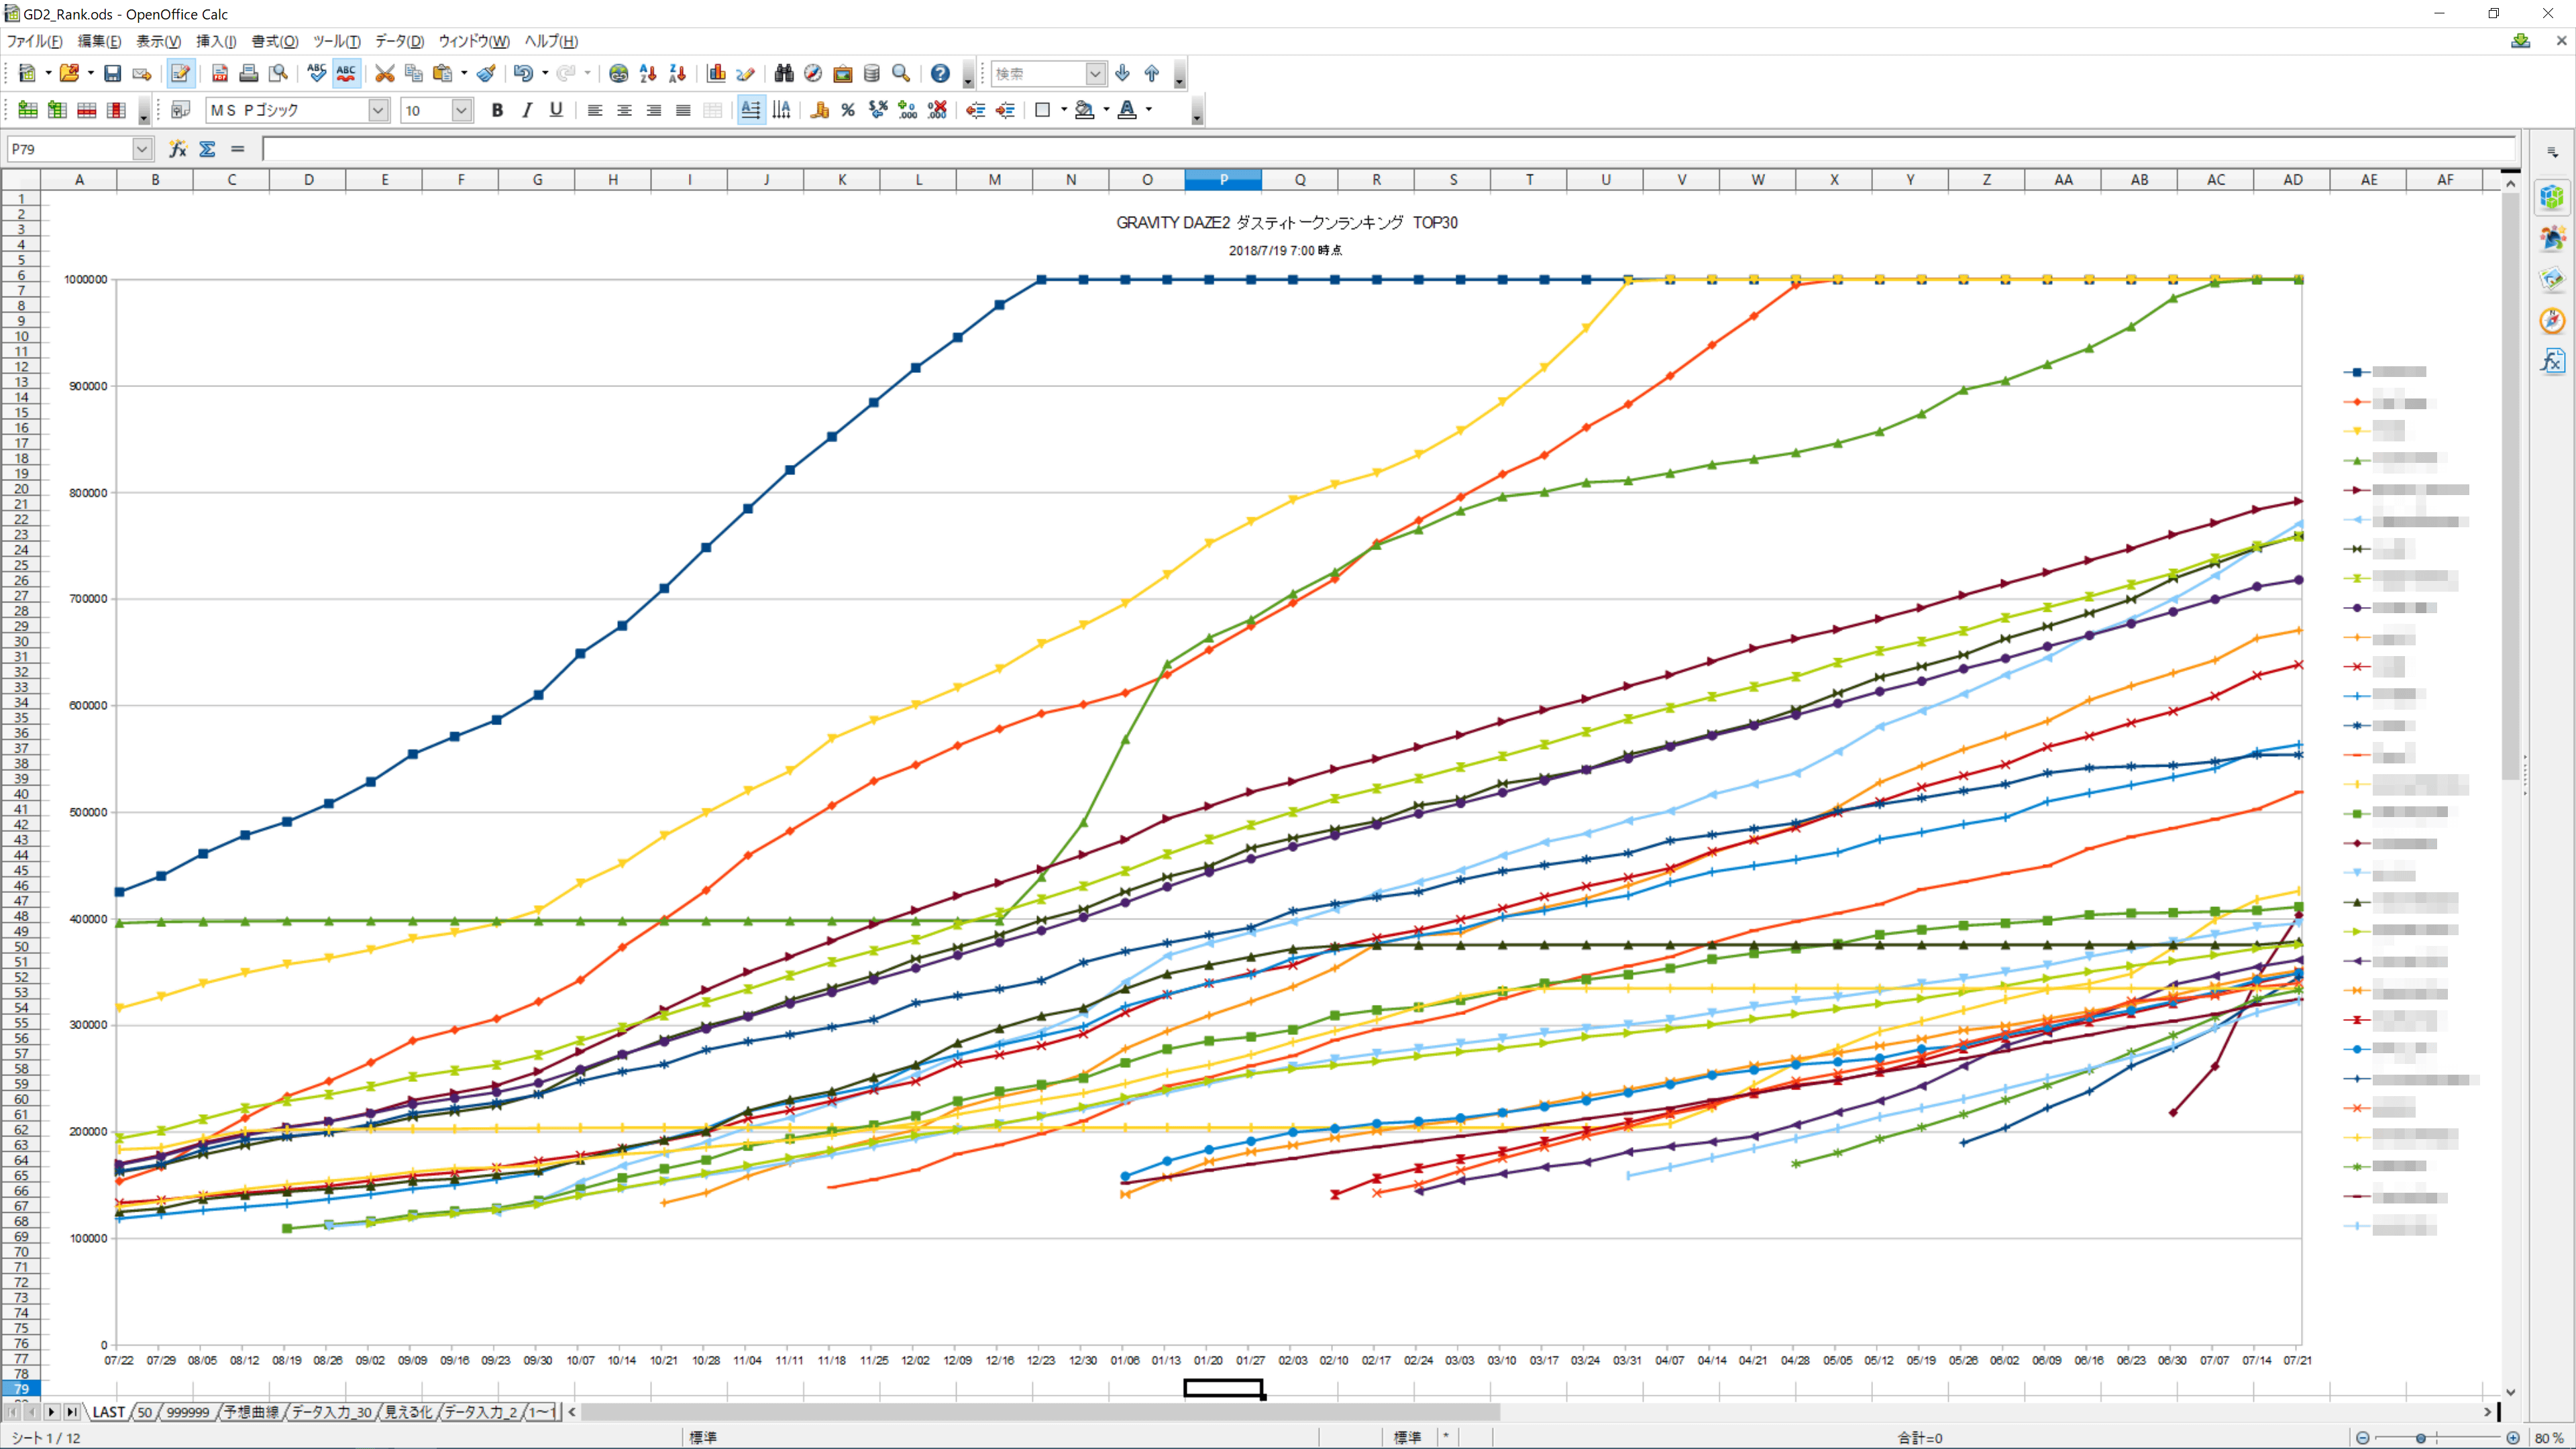
Task: Open the ファイル(F) menu
Action: 34,41
